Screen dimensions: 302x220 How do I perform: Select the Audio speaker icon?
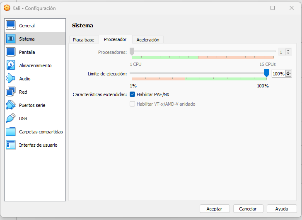click(x=11, y=79)
